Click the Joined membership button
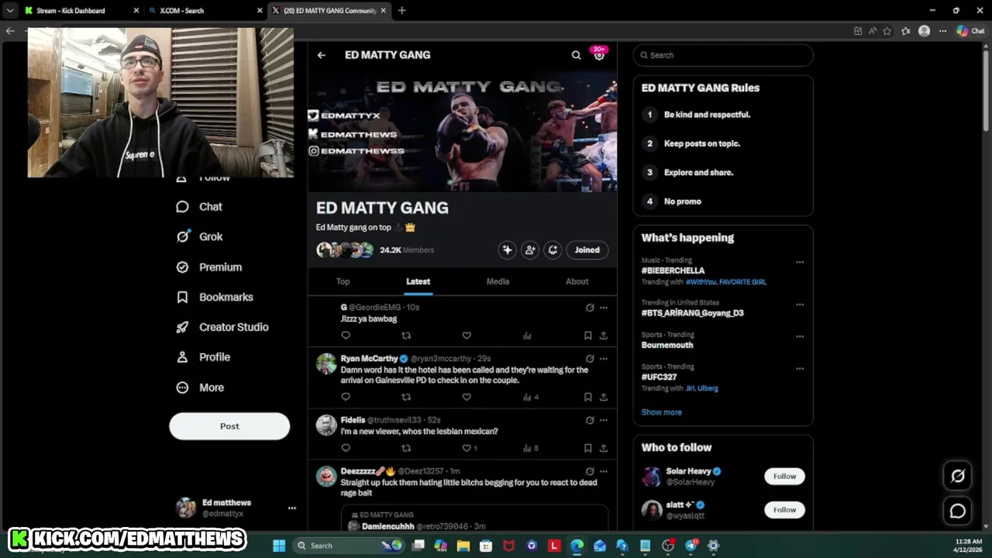The width and height of the screenshot is (992, 558). [587, 250]
